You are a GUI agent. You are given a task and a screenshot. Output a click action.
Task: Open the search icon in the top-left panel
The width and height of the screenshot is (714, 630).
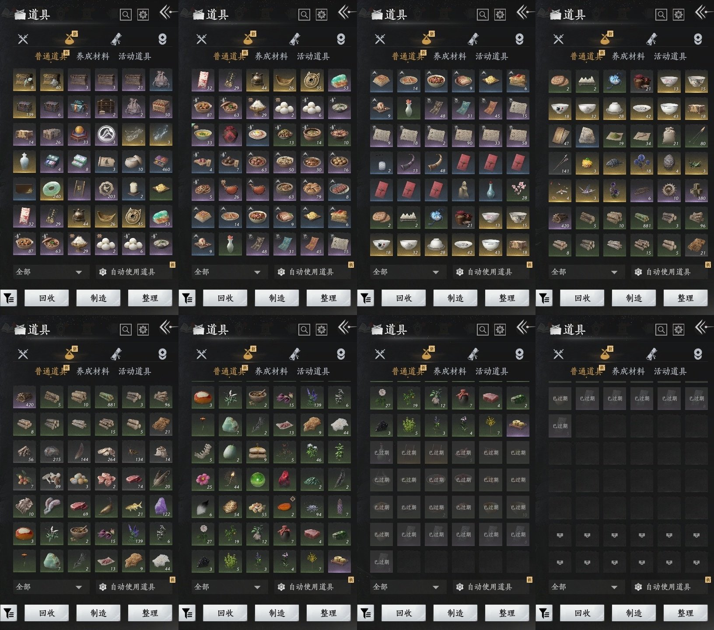coord(126,15)
